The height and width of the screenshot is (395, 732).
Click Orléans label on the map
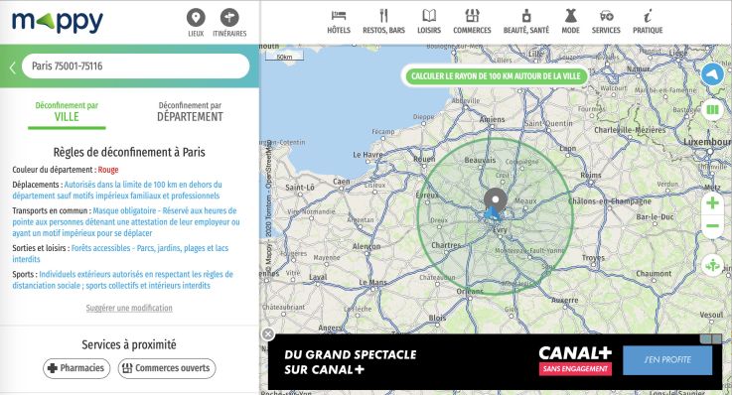coord(470,291)
